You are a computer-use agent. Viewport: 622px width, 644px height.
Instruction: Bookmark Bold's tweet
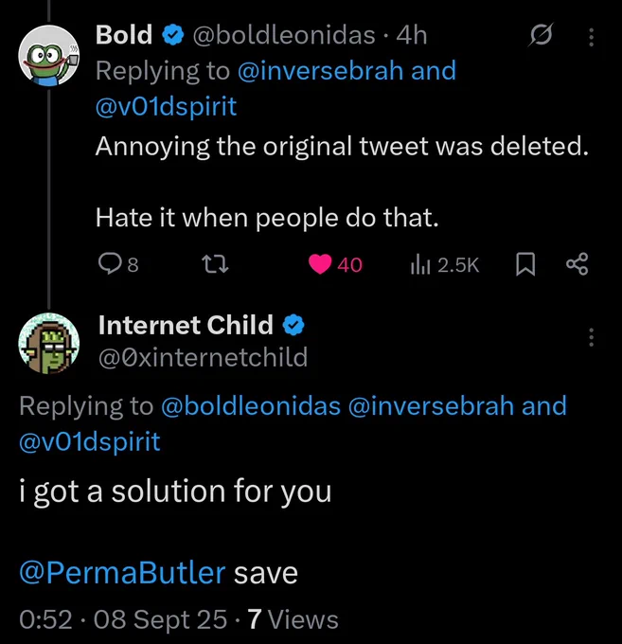pos(525,264)
